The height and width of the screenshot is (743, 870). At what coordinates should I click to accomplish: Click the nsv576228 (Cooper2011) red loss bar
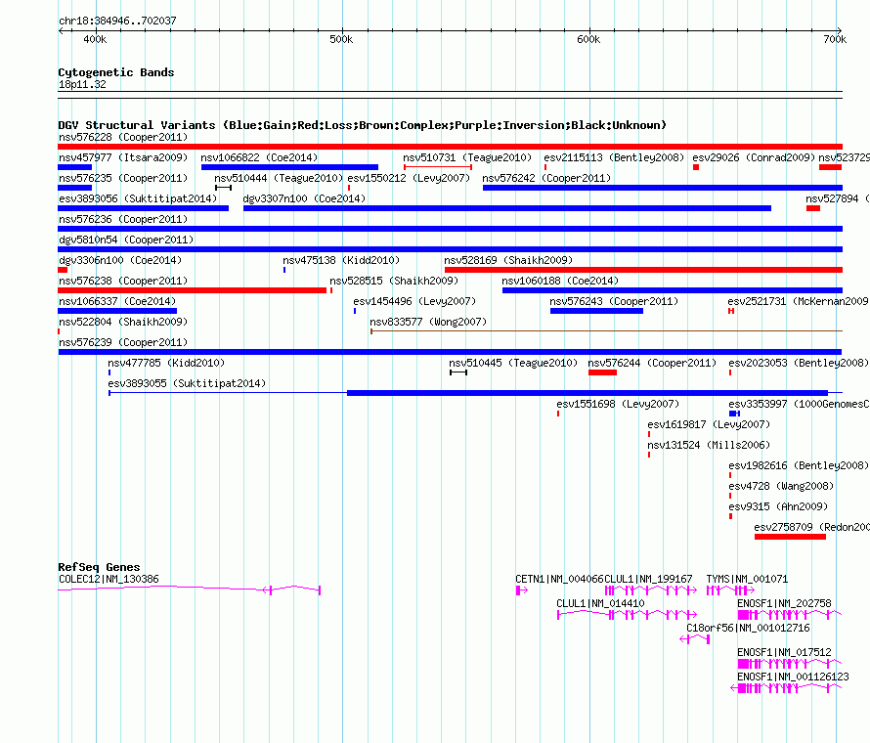pyautogui.click(x=450, y=147)
